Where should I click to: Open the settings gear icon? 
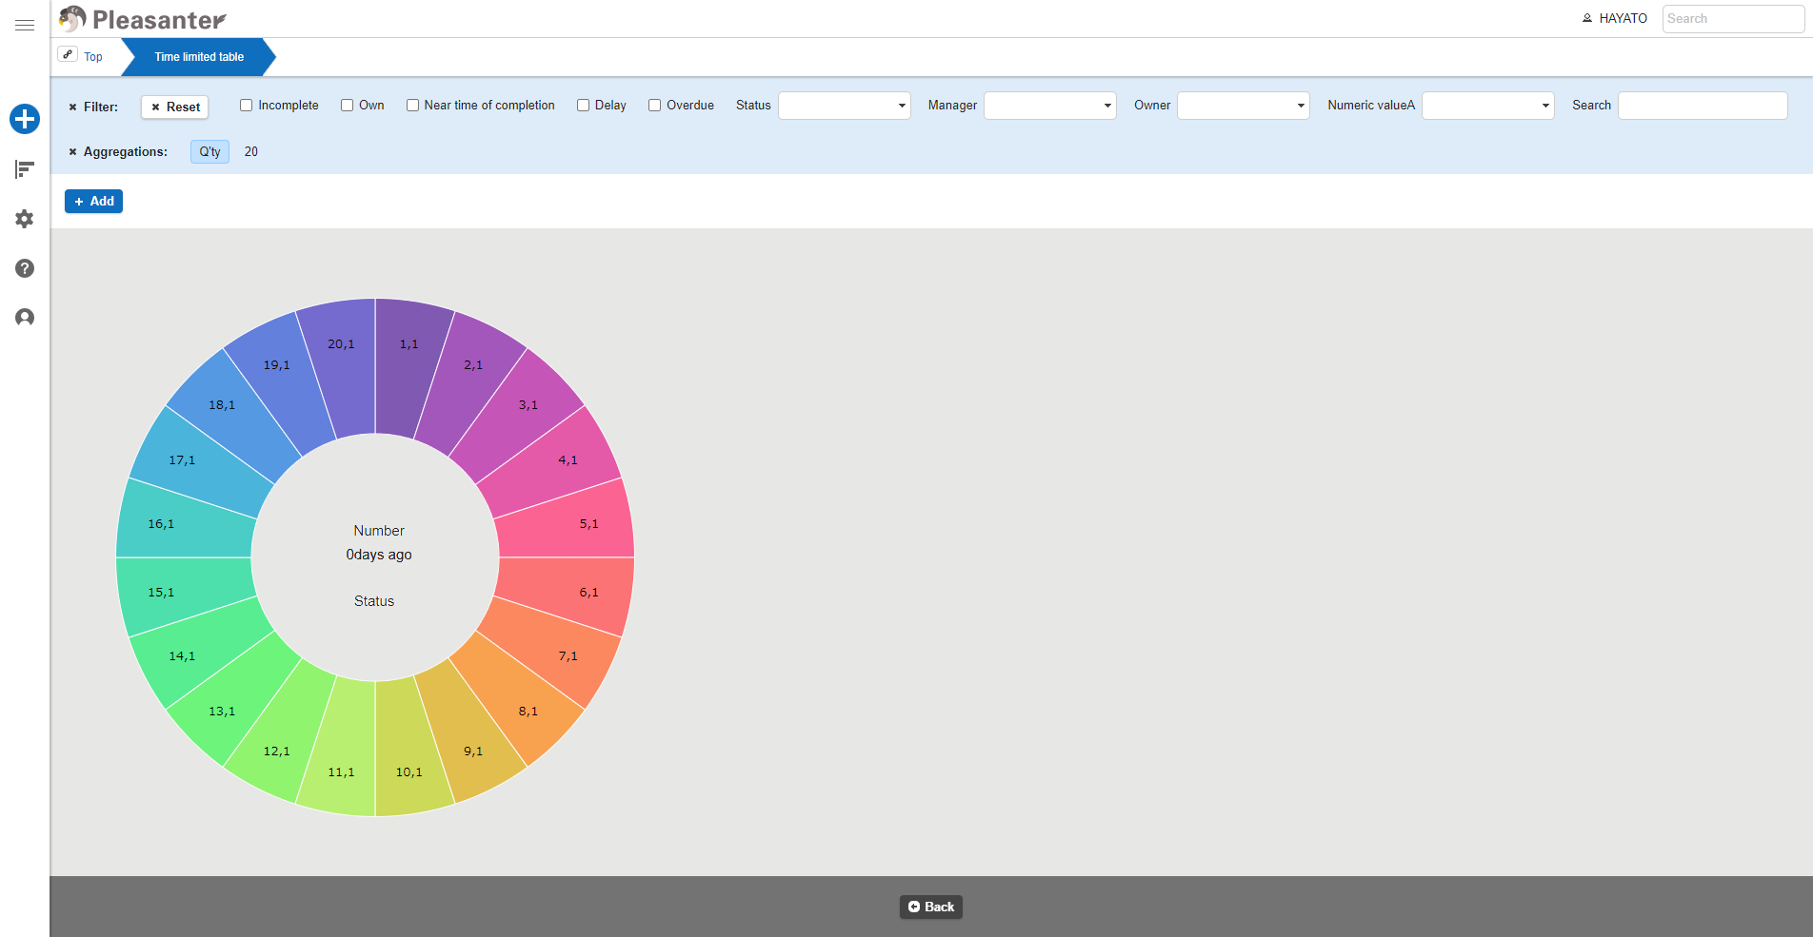pyautogui.click(x=25, y=219)
